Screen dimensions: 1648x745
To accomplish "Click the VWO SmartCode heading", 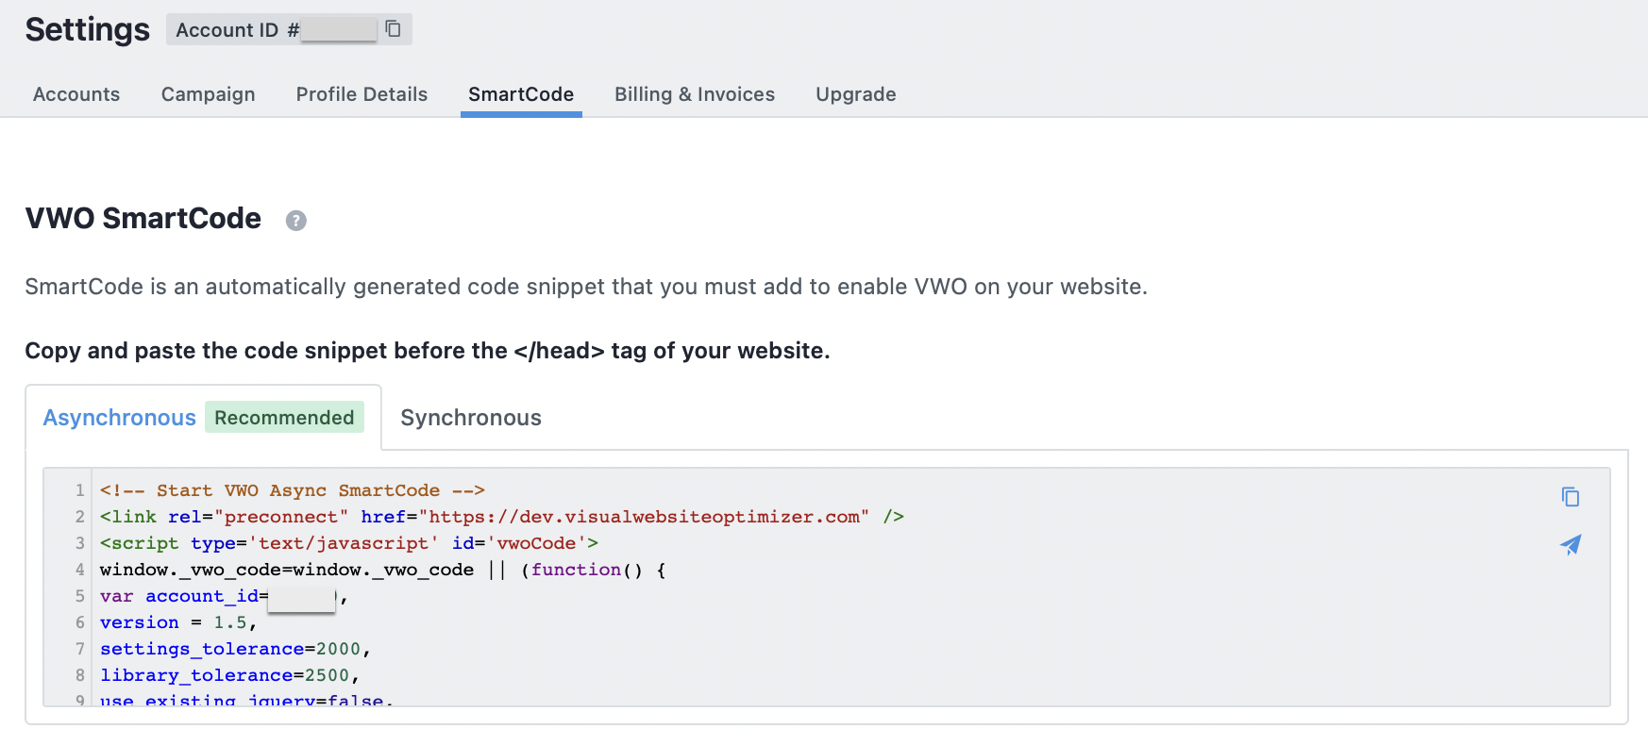I will (x=143, y=219).
